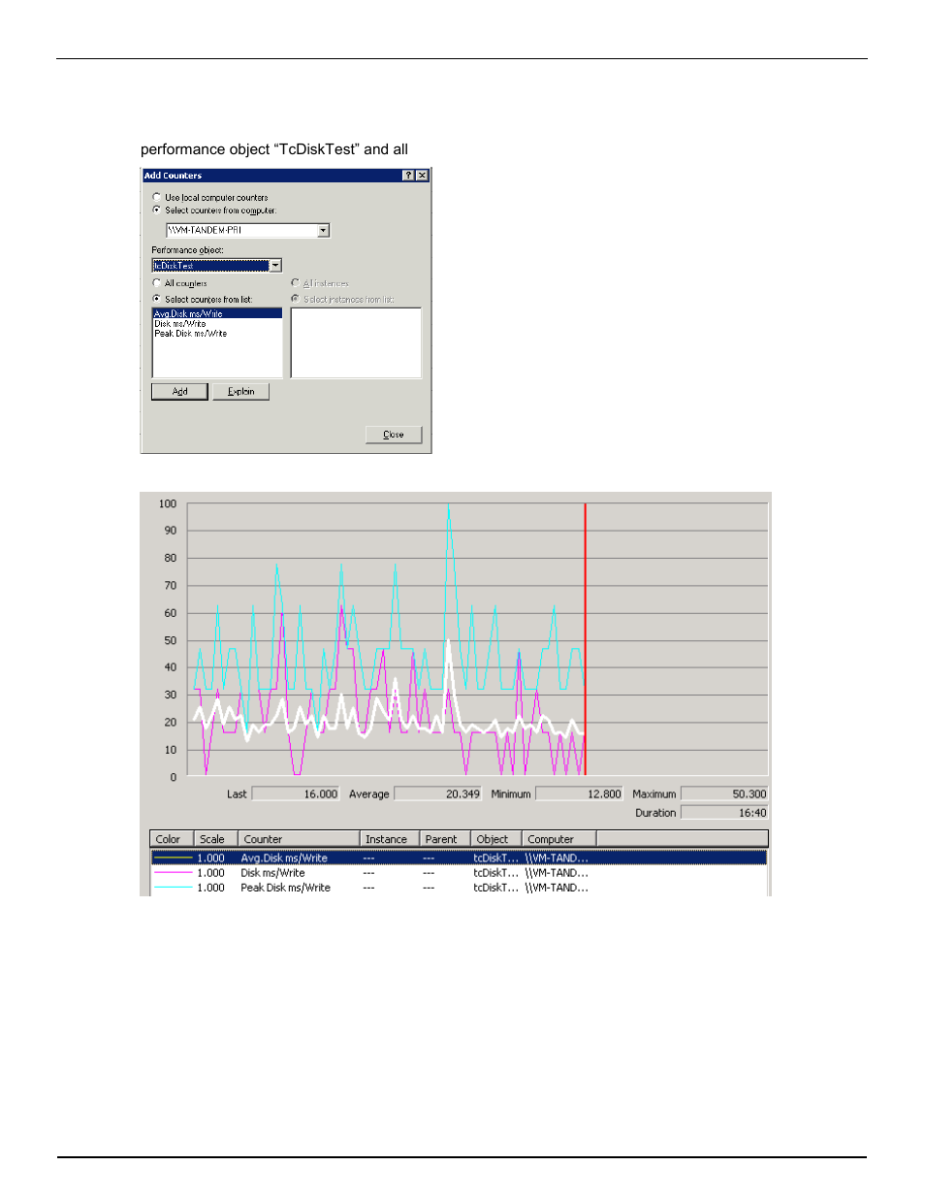
Task: Select the 'All instances' radio button
Action: pyautogui.click(x=295, y=283)
